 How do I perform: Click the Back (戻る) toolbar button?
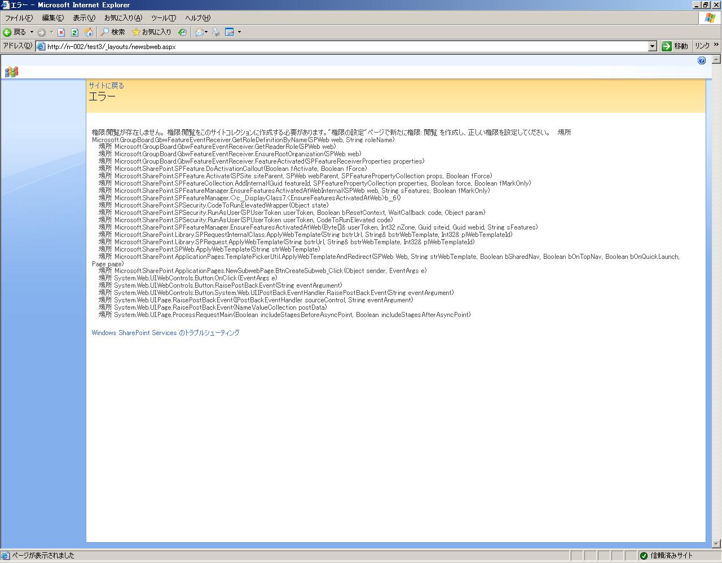pos(15,32)
